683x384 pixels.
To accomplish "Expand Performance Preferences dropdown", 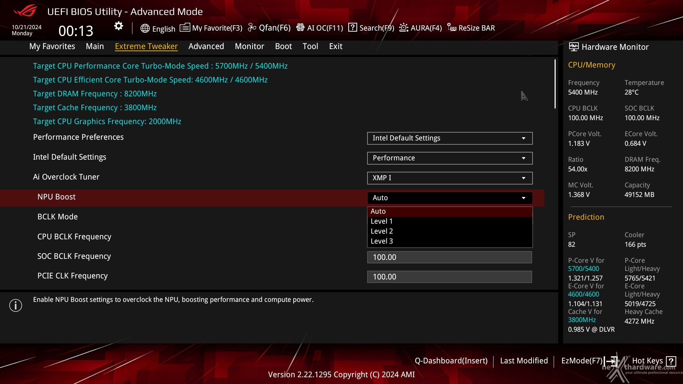I will (x=450, y=138).
